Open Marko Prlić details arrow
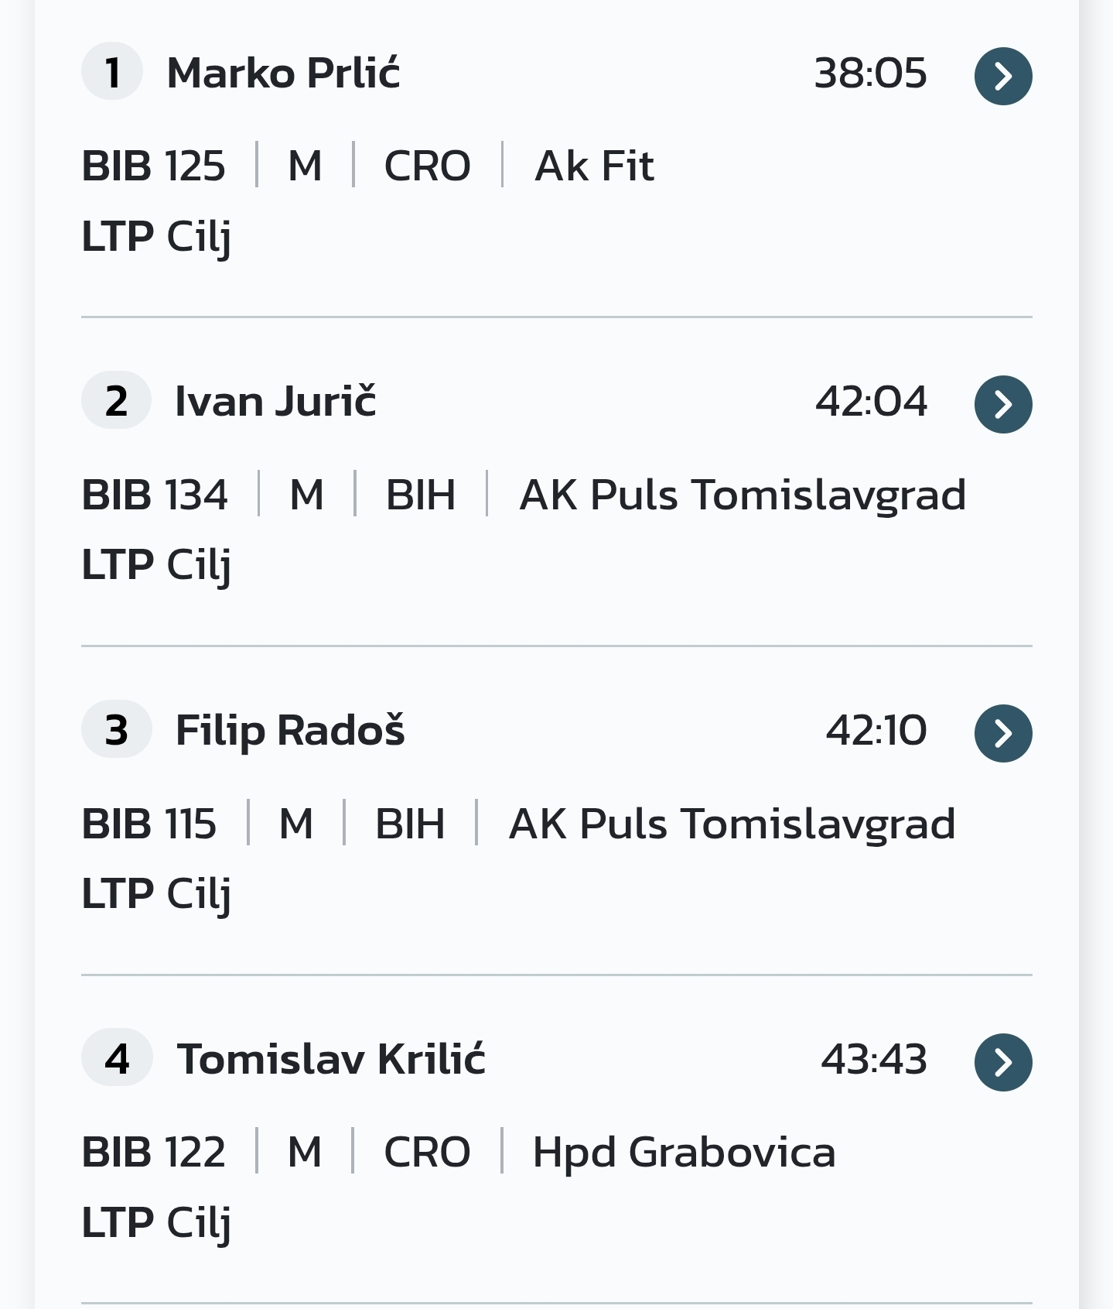 [1002, 76]
